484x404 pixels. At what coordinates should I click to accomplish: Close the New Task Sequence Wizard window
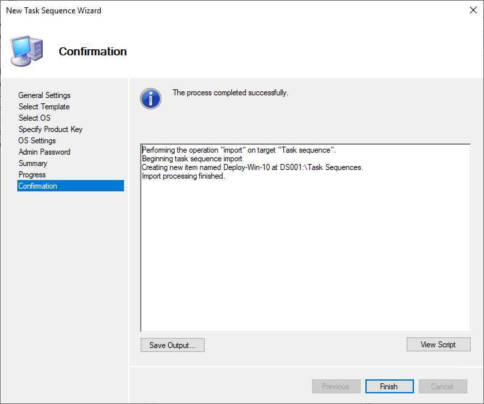(x=465, y=11)
